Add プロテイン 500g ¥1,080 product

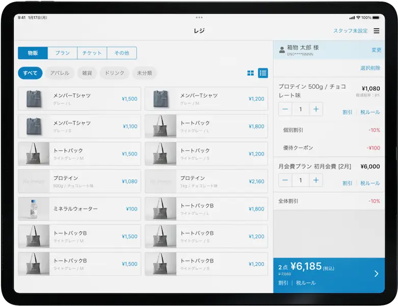pyautogui.click(x=79, y=182)
